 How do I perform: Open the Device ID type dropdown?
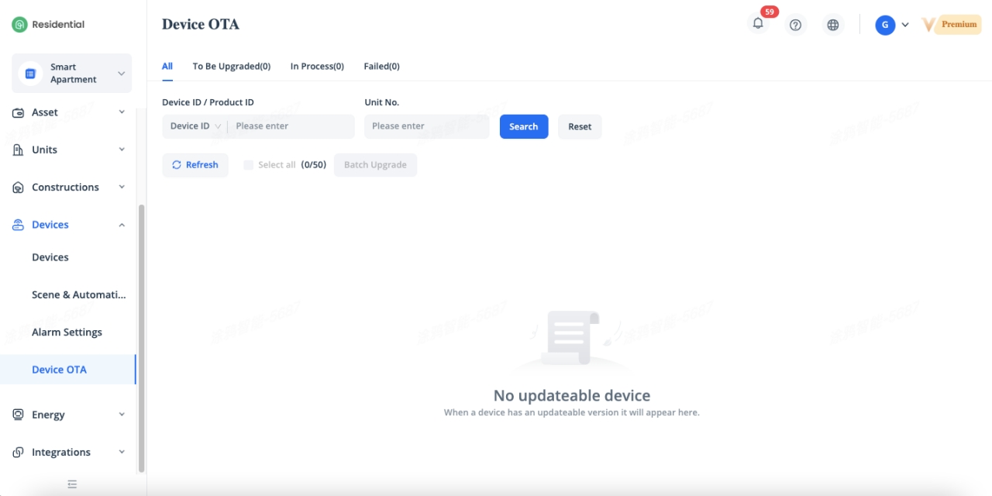point(195,126)
